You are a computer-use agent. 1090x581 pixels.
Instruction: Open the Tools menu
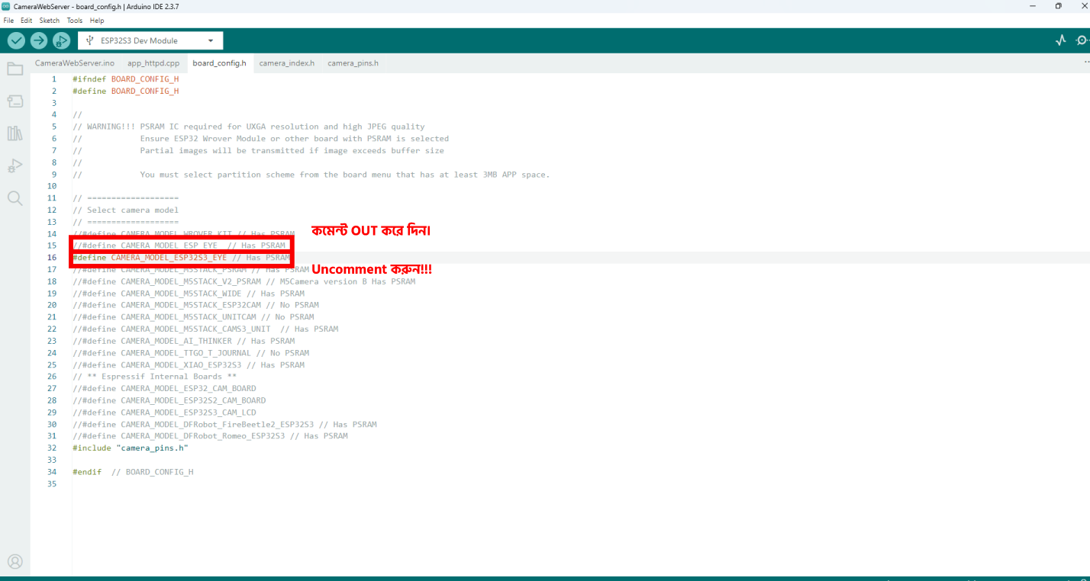(74, 21)
